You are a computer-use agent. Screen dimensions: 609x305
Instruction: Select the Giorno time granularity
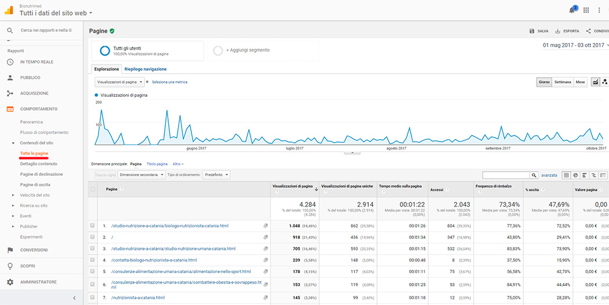coord(544,82)
